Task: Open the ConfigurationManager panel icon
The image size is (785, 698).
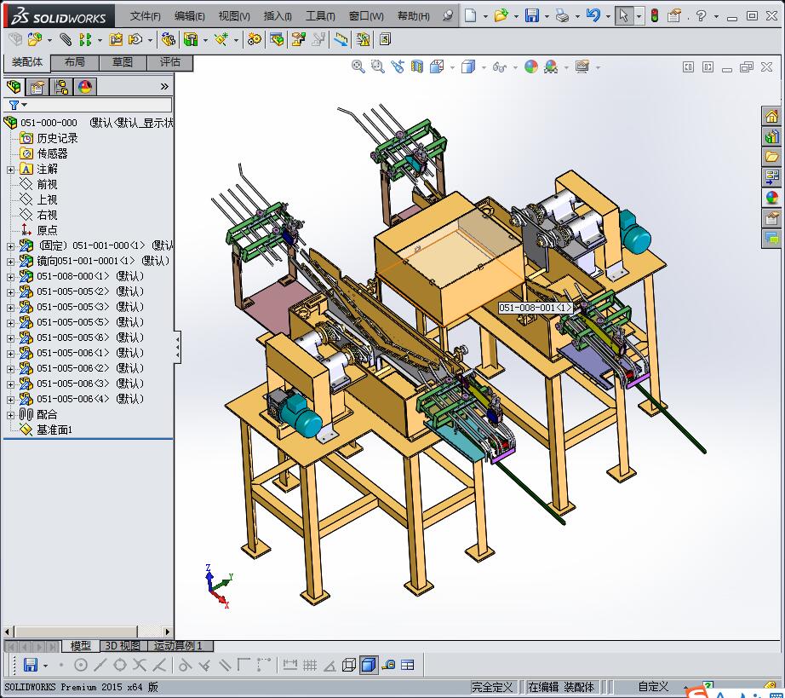Action: pyautogui.click(x=61, y=86)
